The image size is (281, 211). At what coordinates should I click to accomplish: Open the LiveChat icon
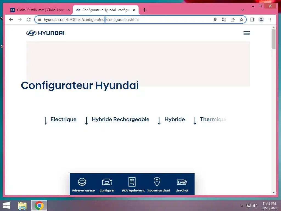click(x=182, y=182)
